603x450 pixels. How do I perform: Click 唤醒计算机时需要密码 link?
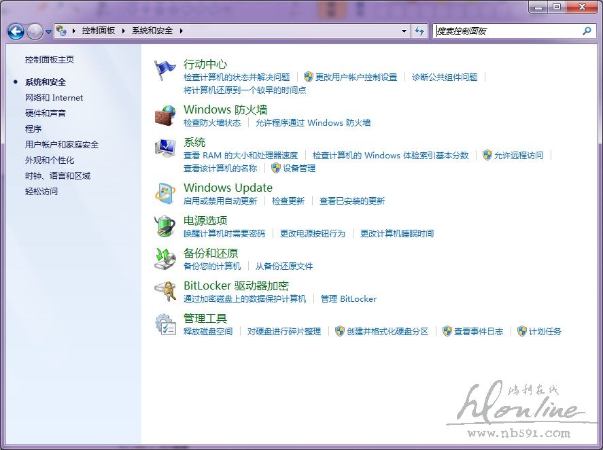(224, 233)
